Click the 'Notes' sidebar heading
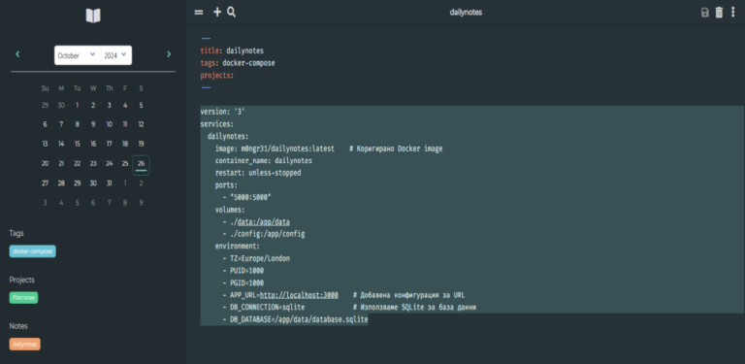745x364 pixels. (x=18, y=326)
